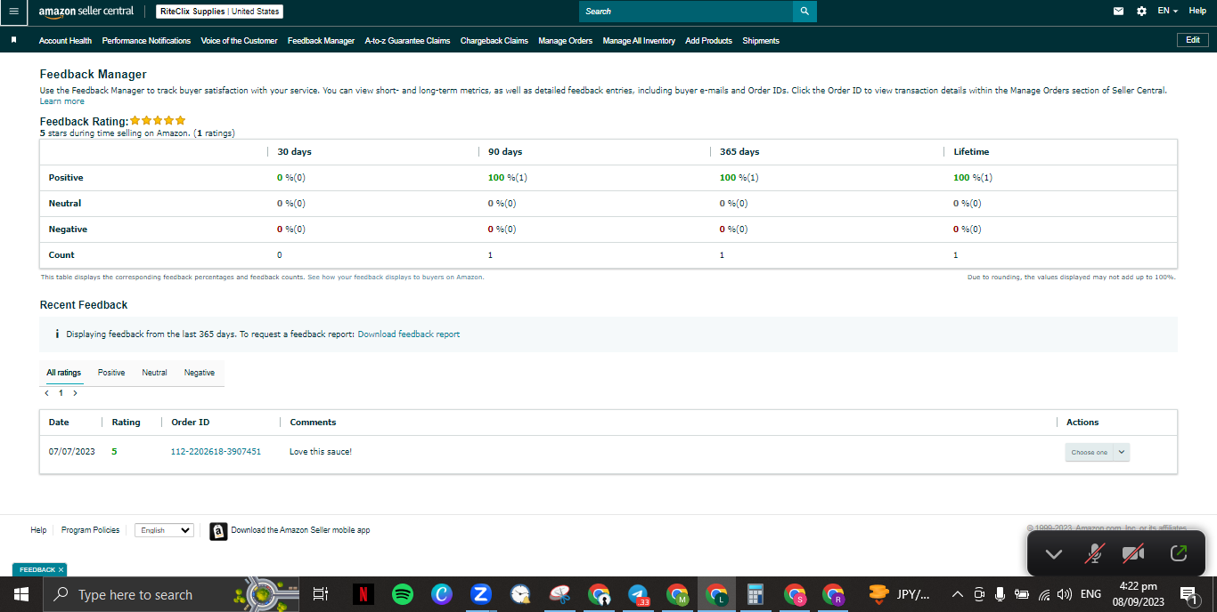Click the share screen icon in the meeting overlay
The width and height of the screenshot is (1217, 612).
click(x=1178, y=553)
